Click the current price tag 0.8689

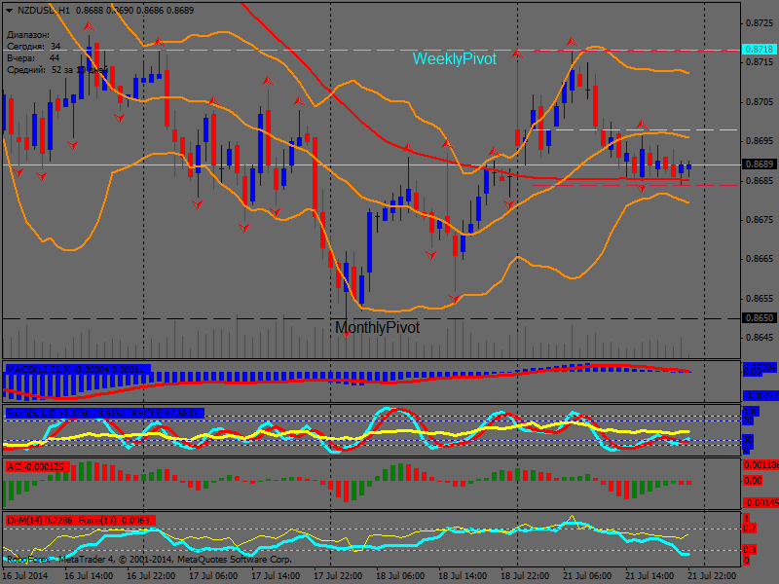tap(758, 164)
